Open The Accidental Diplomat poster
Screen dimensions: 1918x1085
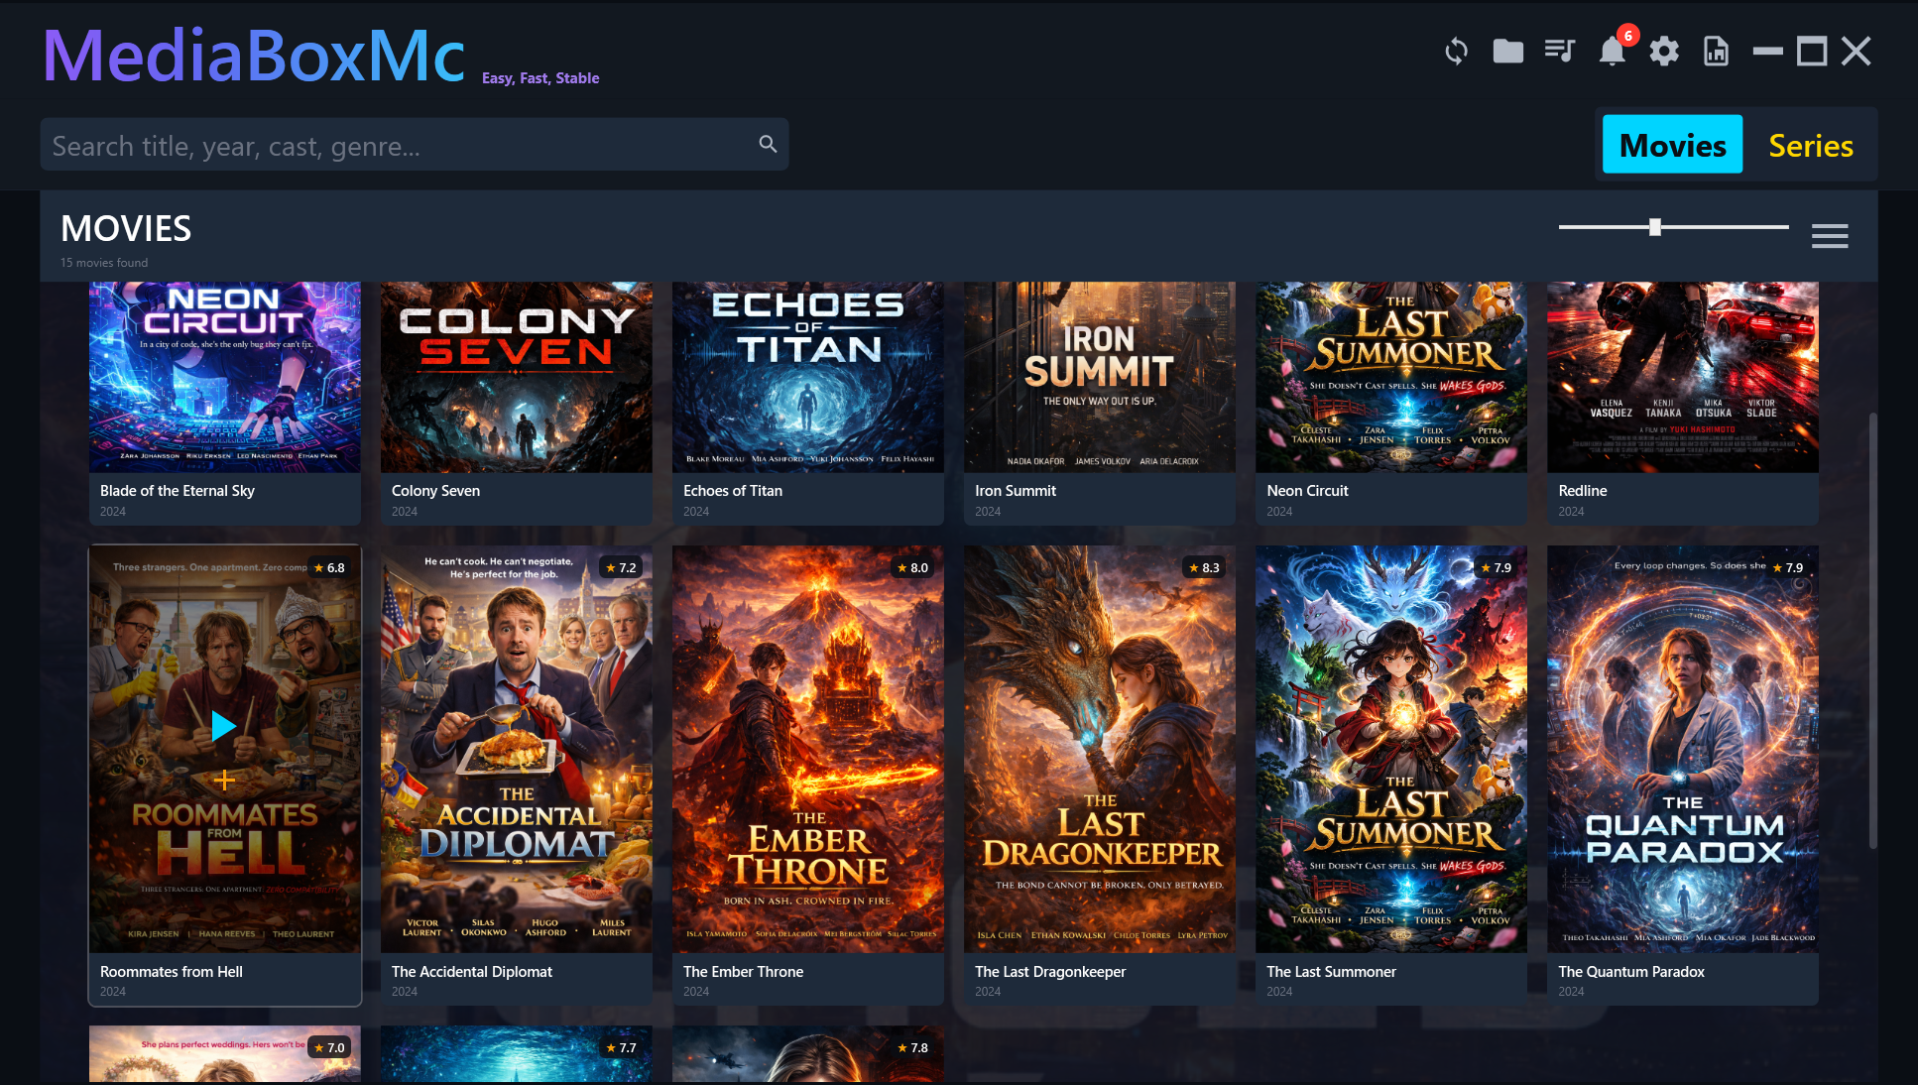(516, 749)
